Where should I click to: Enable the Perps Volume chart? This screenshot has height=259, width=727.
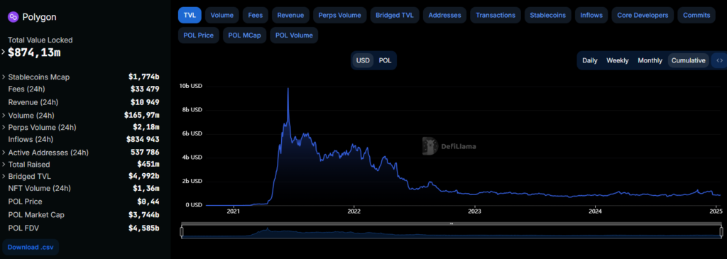point(340,16)
